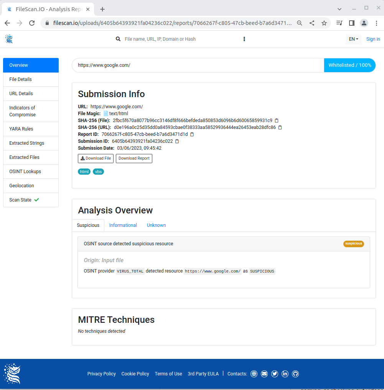384x390 pixels.
Task: Open the Chrome three-dot menu
Action: pos(377,23)
